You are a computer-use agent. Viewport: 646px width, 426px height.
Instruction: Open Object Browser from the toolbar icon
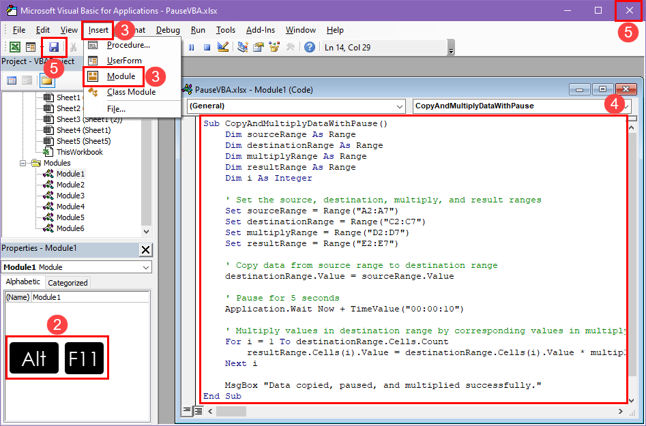coord(274,47)
